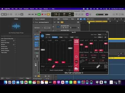Image resolution: width=125 pixels, height=93 pixels.
Task: Click the Speed value field
Action: click(x=93, y=55)
